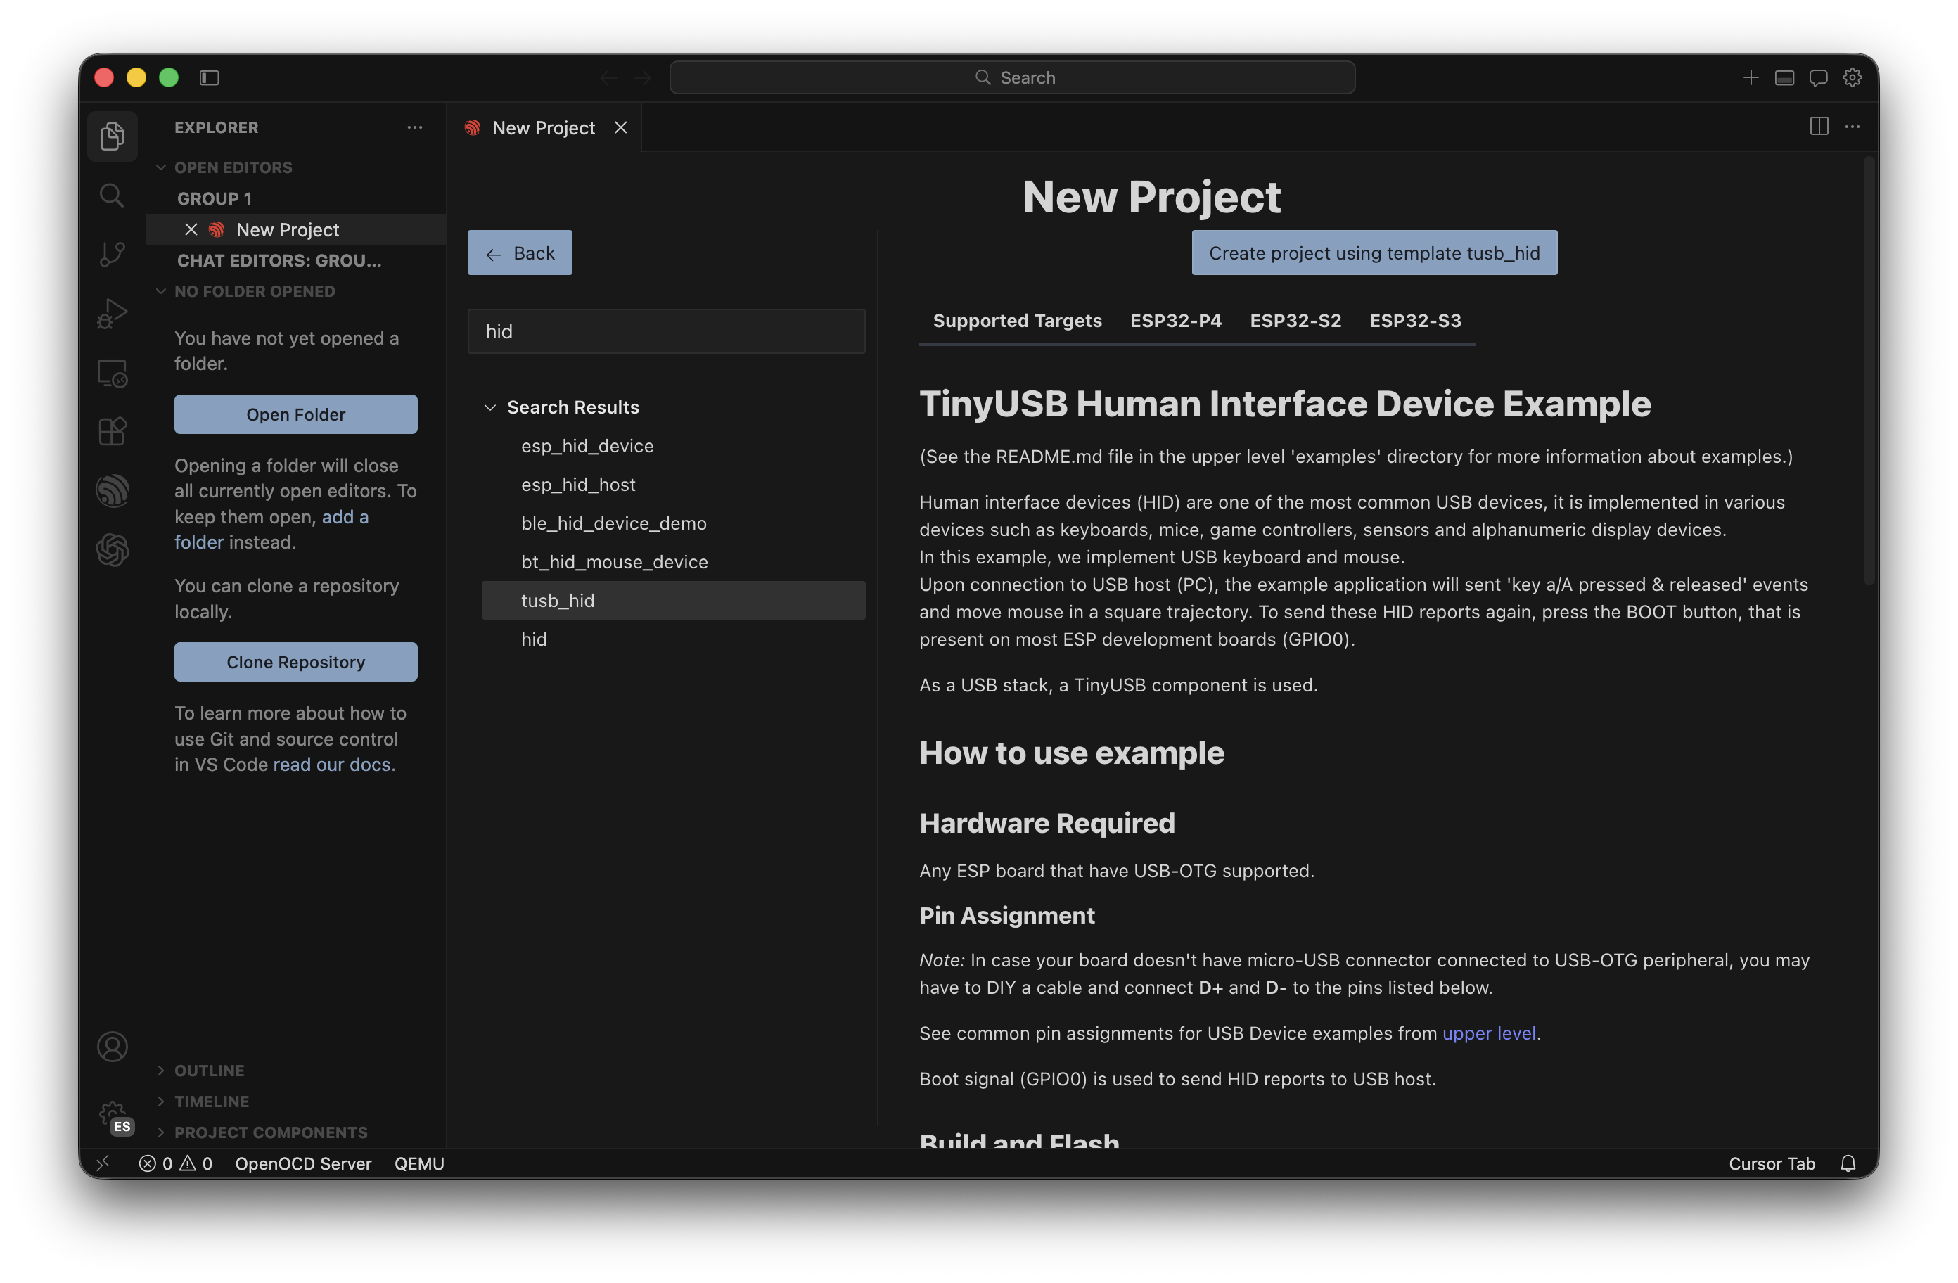Open the Accounts menu icon
The image size is (1958, 1283).
pos(112,1047)
